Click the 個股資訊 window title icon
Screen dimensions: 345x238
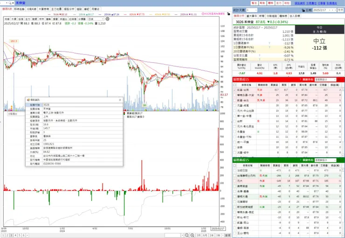(28, 100)
